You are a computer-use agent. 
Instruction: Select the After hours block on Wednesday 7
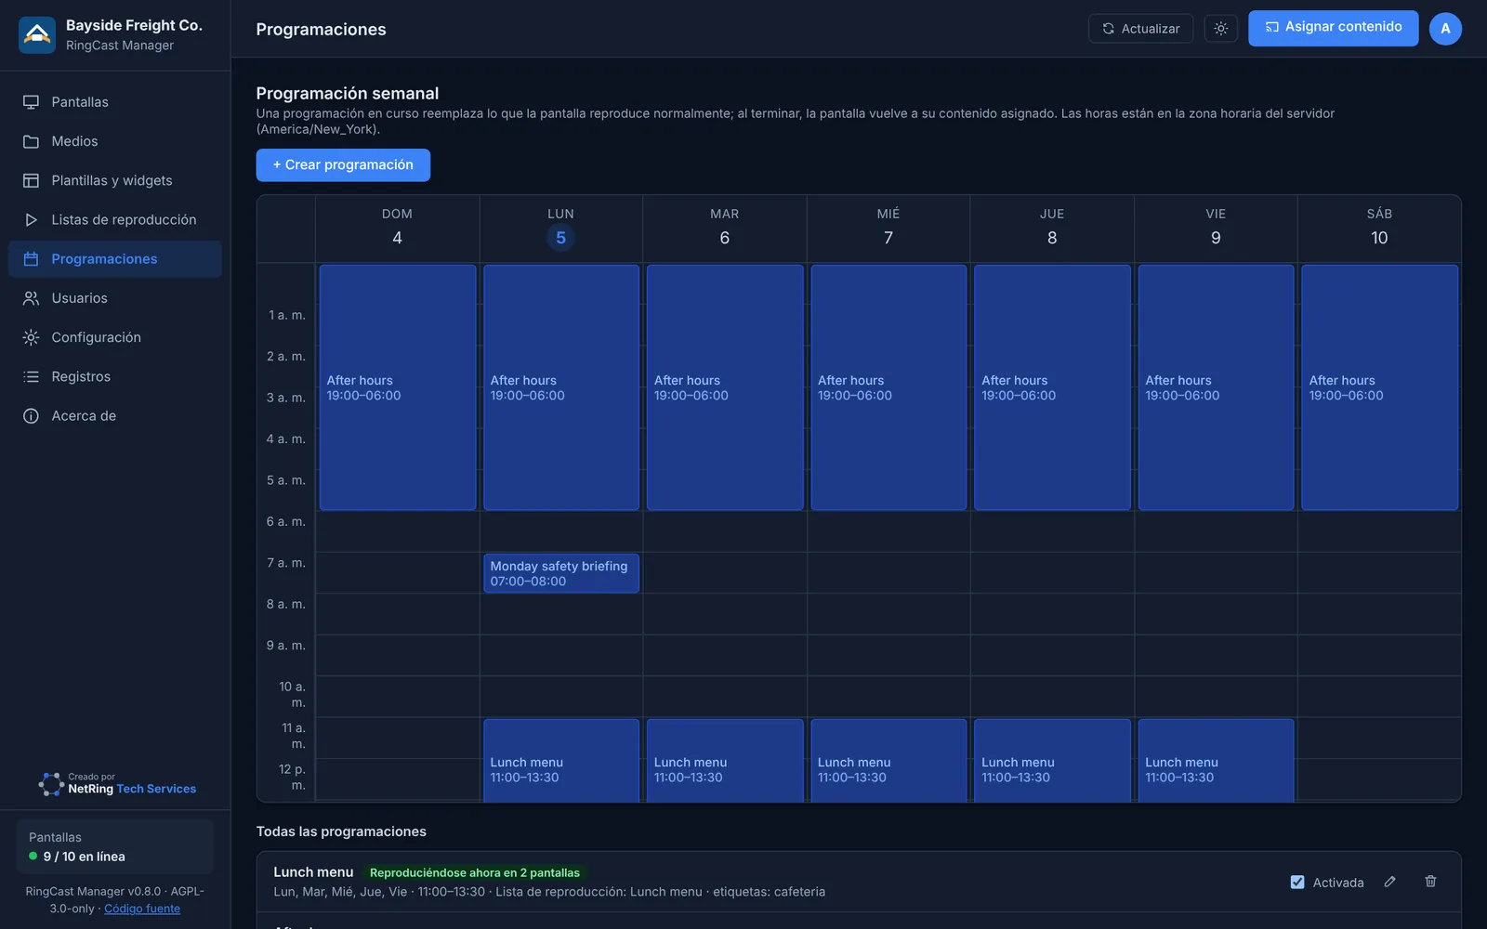pyautogui.click(x=888, y=387)
